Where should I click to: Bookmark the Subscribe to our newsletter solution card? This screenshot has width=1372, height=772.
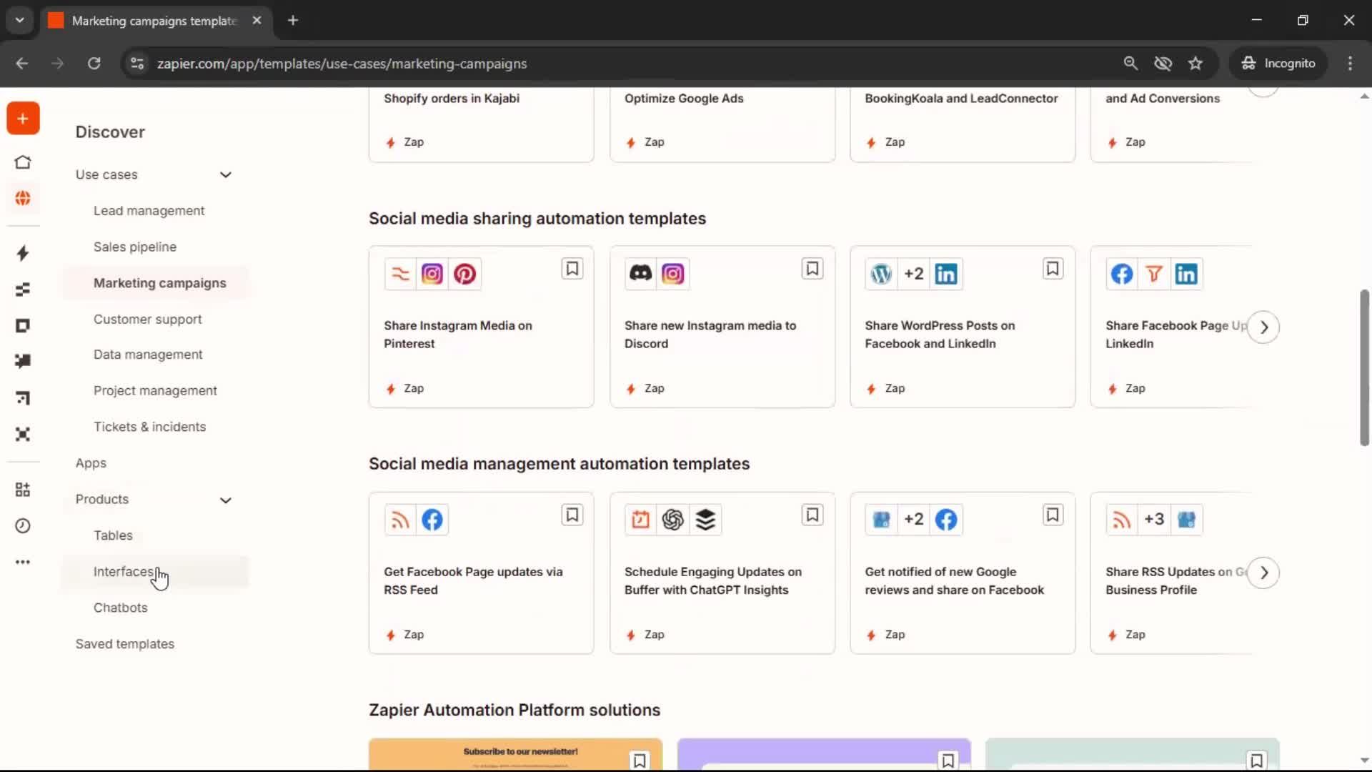pos(640,760)
